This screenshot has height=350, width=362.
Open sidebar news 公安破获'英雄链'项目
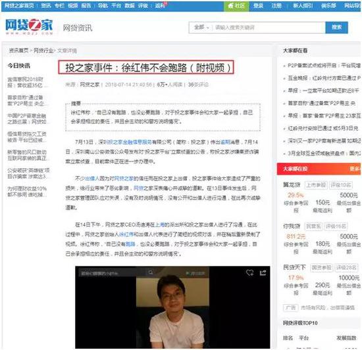click(x=28, y=173)
